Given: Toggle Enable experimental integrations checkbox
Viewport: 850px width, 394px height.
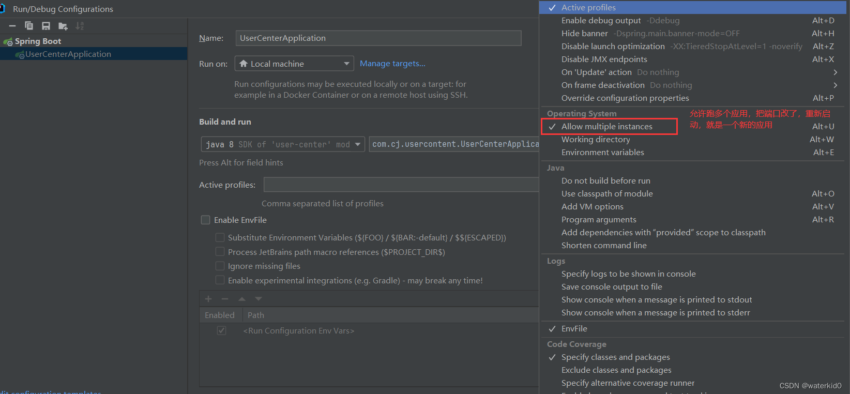Looking at the screenshot, I should [x=220, y=280].
